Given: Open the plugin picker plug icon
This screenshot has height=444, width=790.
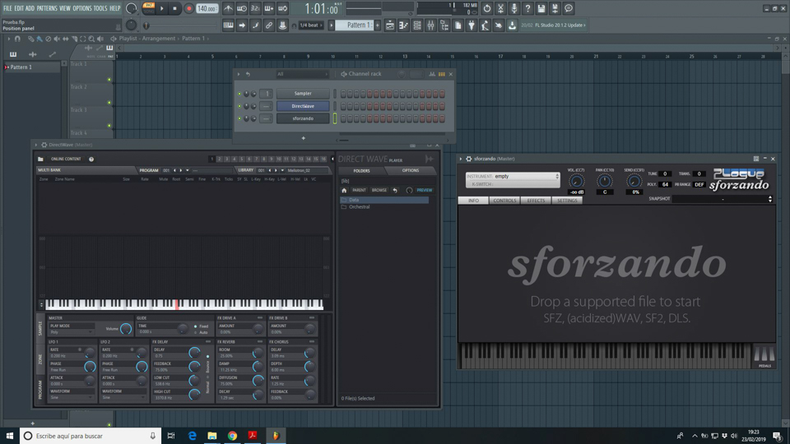Looking at the screenshot, I should click(472, 25).
